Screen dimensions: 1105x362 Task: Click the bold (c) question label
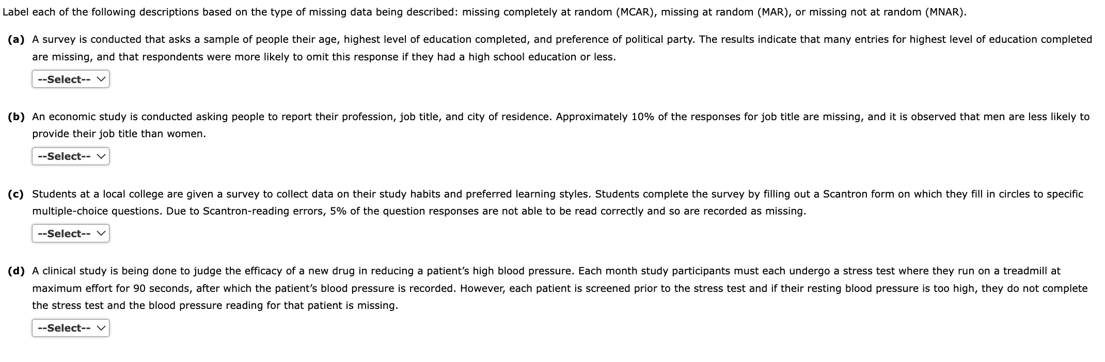(15, 194)
